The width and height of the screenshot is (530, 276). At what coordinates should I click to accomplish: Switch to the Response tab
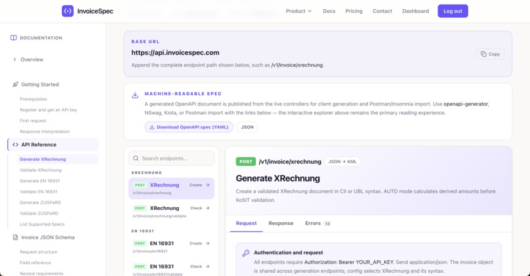click(281, 224)
